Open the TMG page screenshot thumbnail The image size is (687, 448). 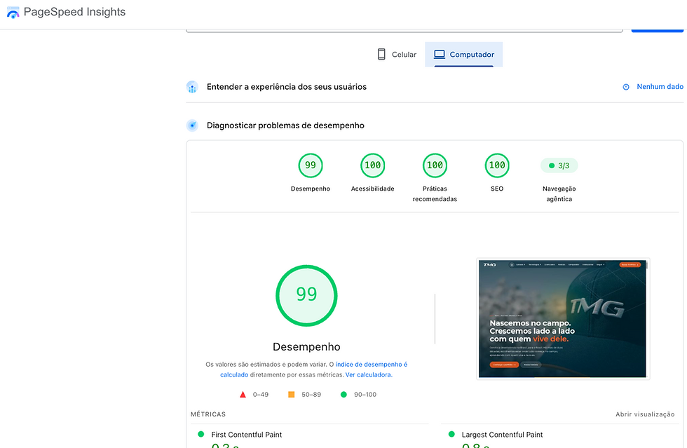coord(563,319)
